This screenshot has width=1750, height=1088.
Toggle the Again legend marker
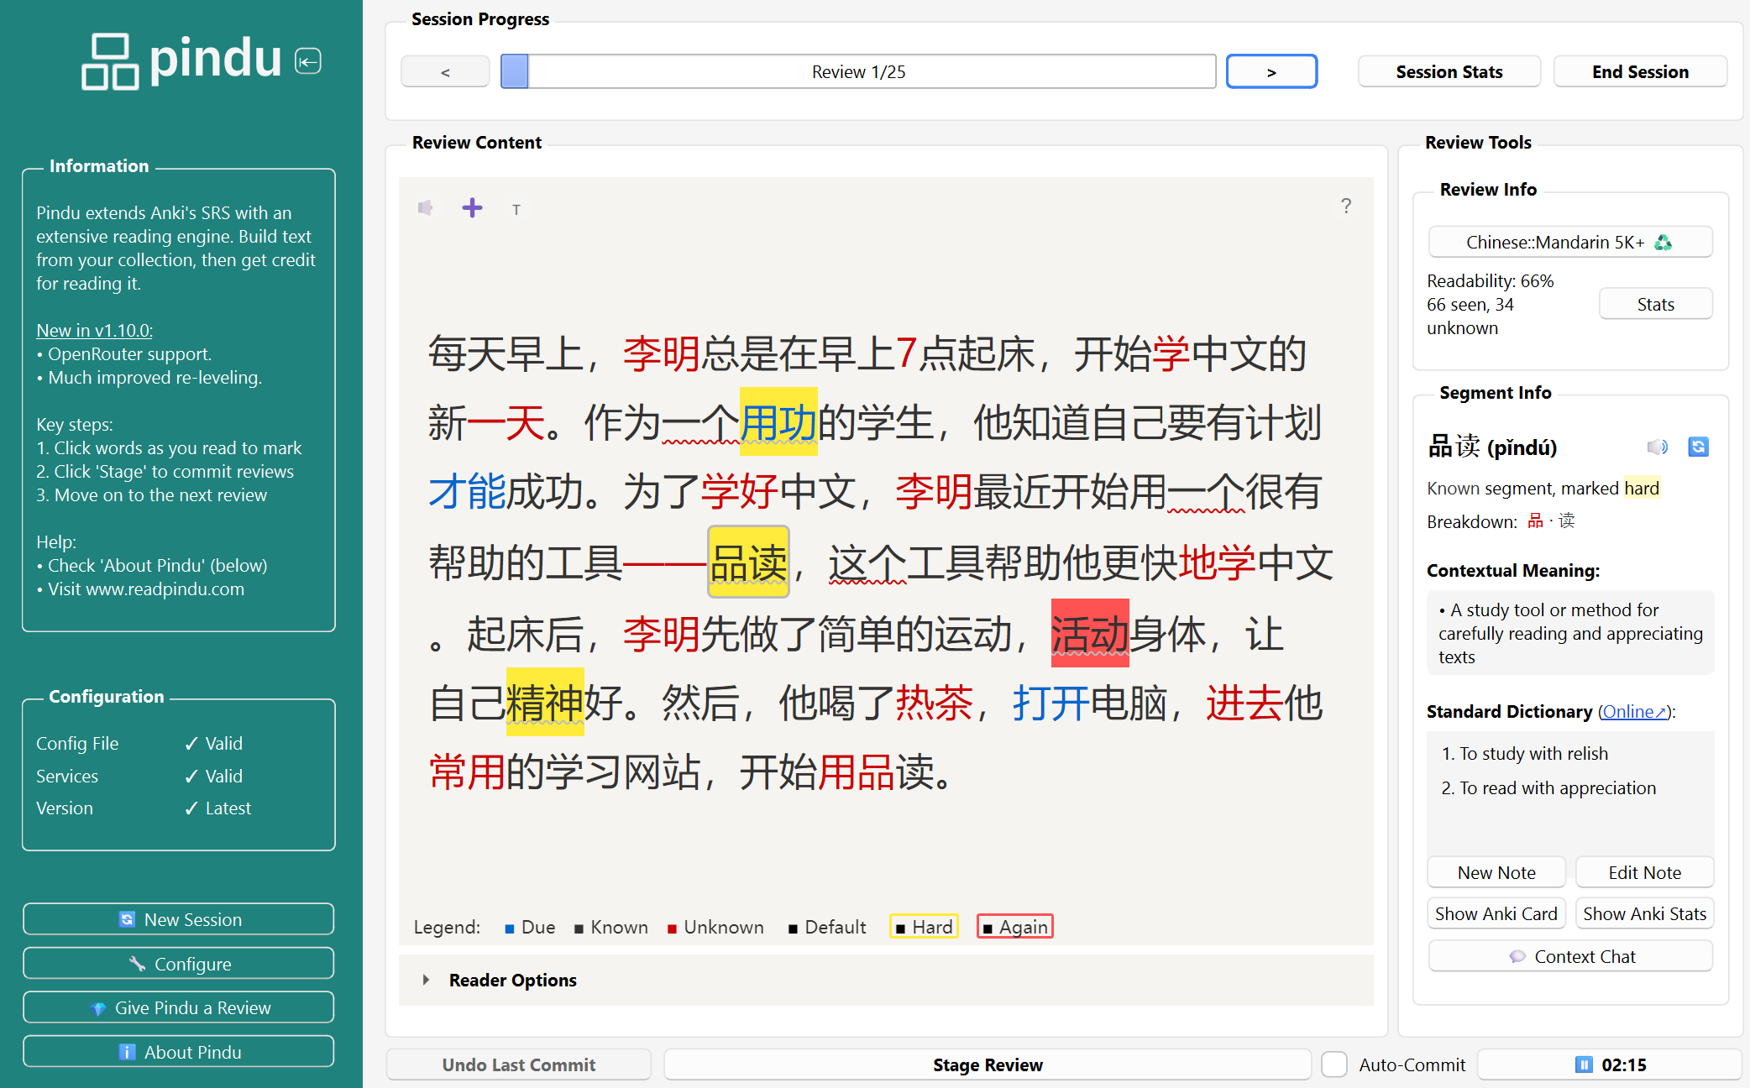1014,927
